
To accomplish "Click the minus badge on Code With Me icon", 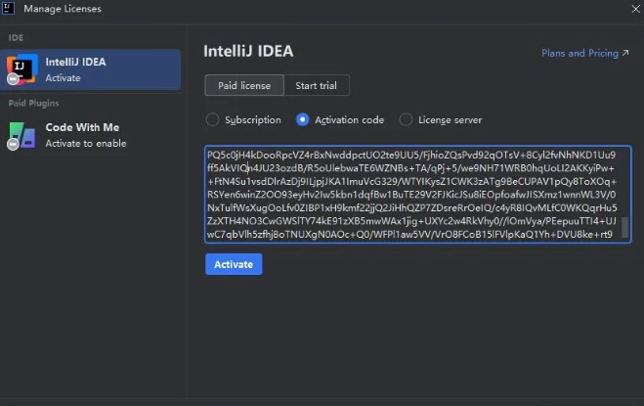I will click(13, 144).
